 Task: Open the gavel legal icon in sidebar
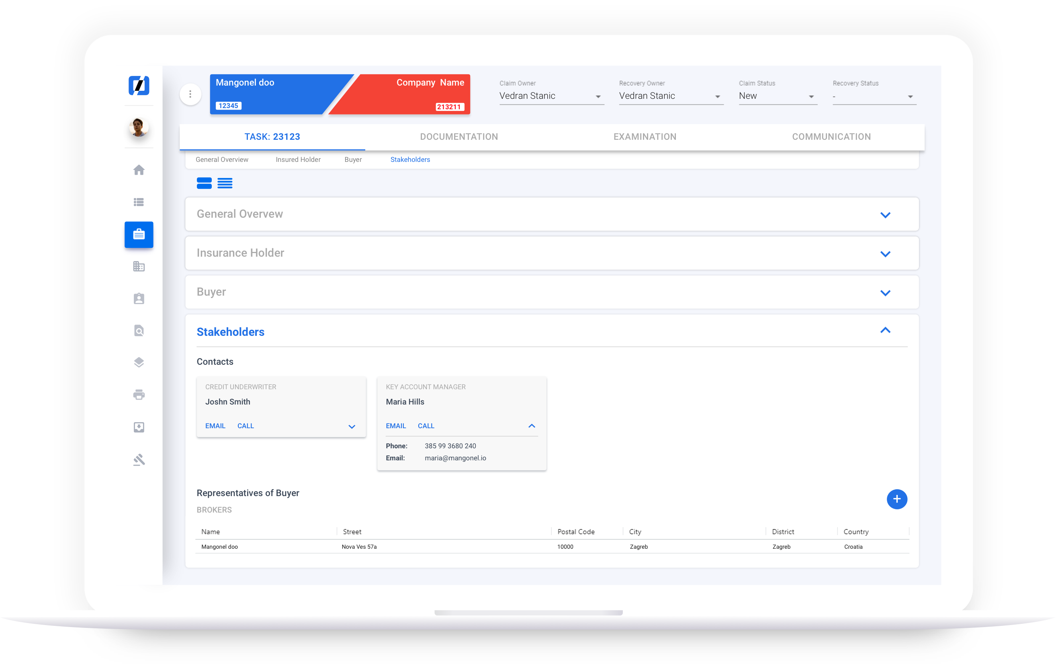139,460
